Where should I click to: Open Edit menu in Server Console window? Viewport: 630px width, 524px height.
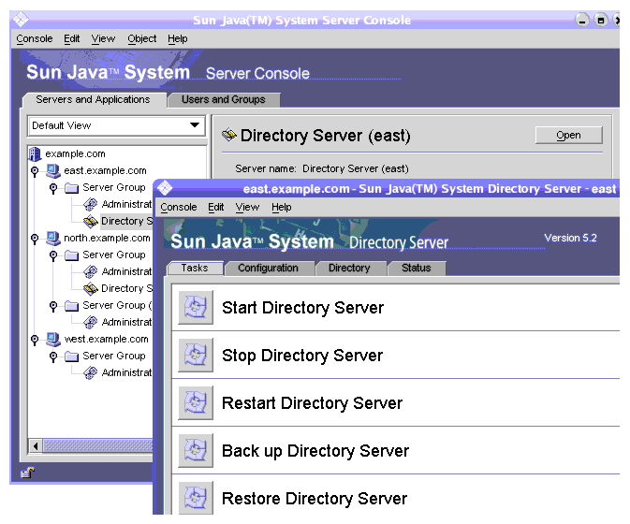[72, 39]
